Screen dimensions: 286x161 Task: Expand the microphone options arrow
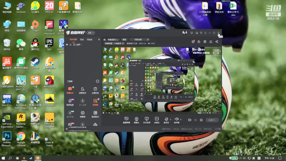coord(171,119)
